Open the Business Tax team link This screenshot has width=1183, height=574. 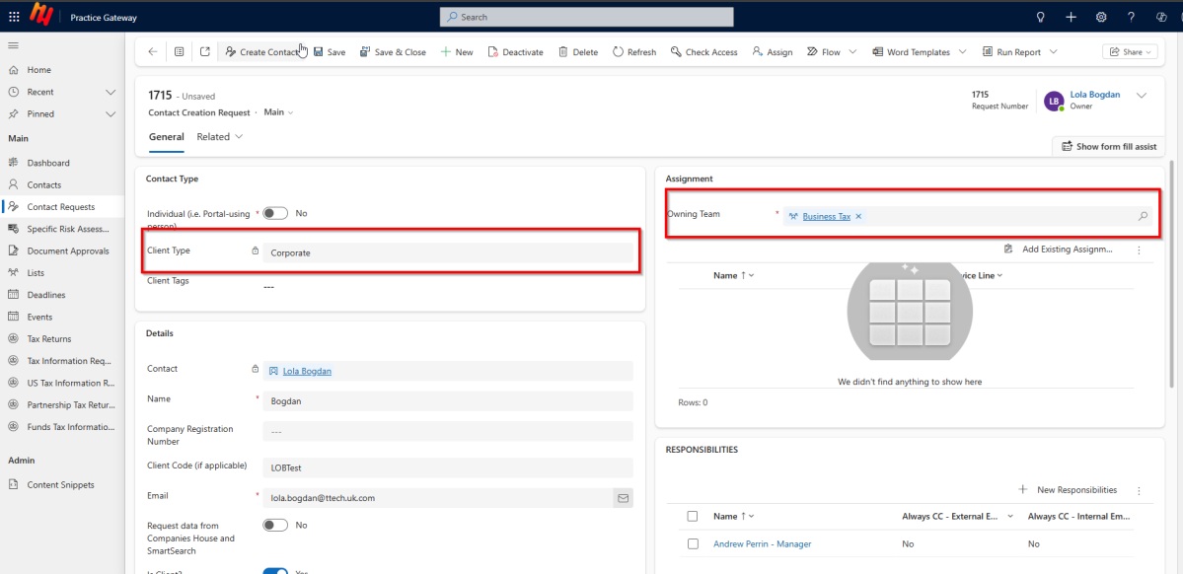pyautogui.click(x=826, y=216)
